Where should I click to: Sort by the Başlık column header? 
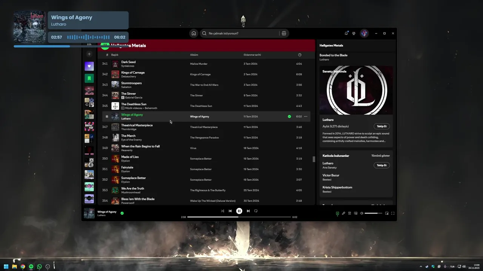115,55
